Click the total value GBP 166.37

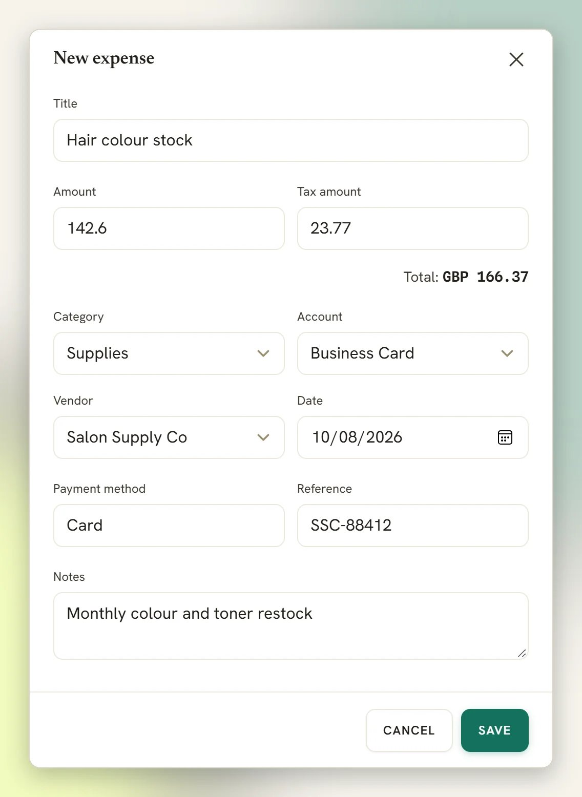click(485, 277)
